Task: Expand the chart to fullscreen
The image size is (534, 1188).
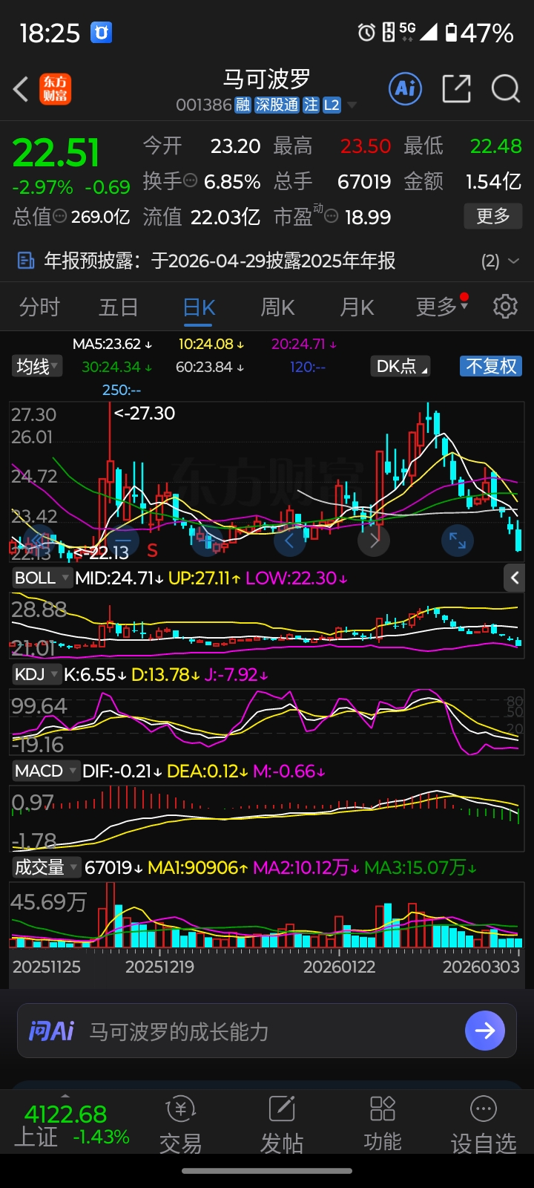Action: tap(458, 540)
